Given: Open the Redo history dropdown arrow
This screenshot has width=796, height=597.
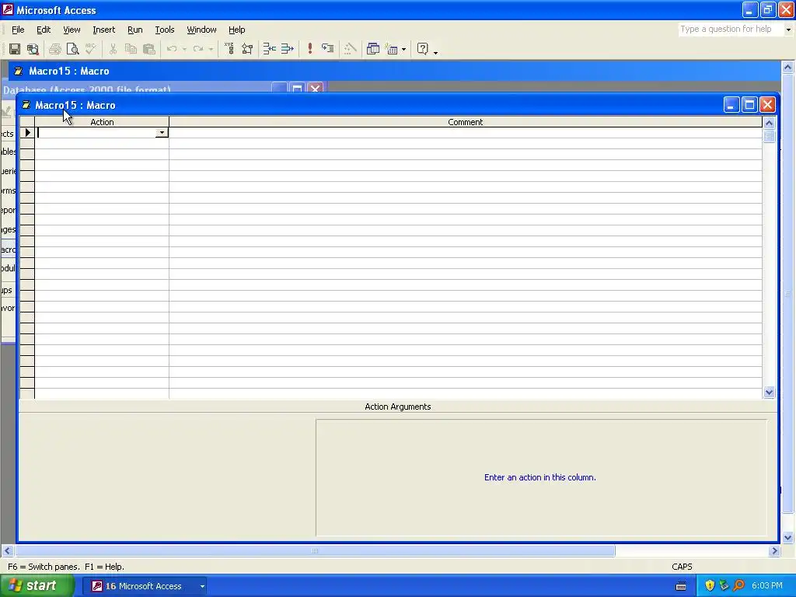Looking at the screenshot, I should (211, 49).
